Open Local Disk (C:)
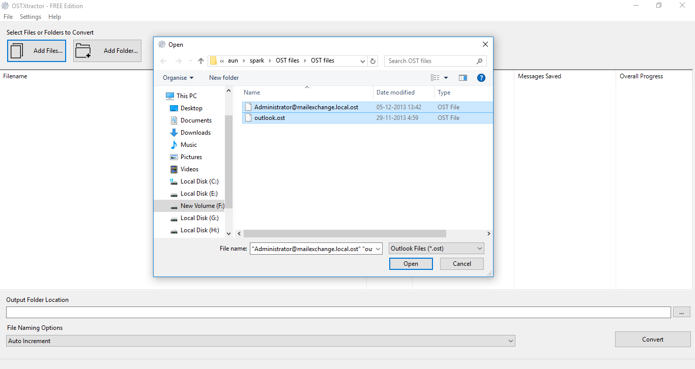Screen dimensions: 695x369 [199, 181]
